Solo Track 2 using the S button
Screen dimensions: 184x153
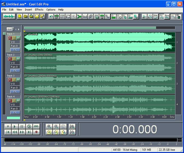[x=14, y=59]
